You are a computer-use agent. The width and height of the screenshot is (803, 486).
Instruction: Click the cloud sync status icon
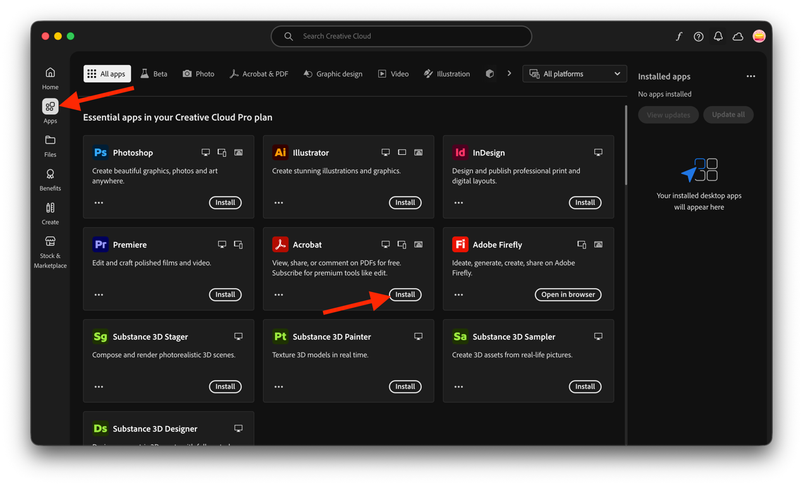click(x=738, y=37)
